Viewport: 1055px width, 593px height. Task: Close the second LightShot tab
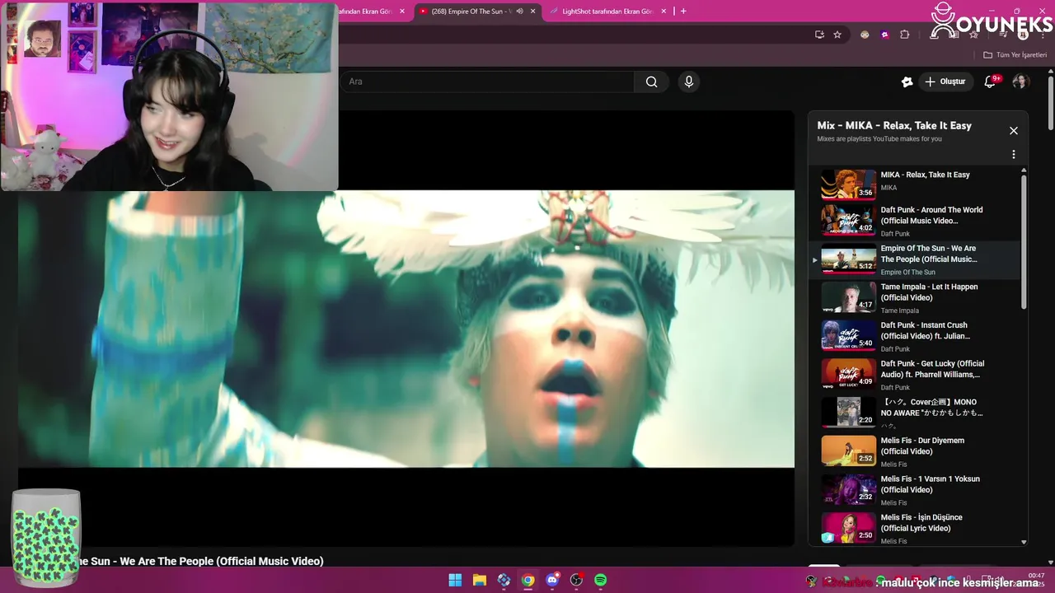click(663, 12)
